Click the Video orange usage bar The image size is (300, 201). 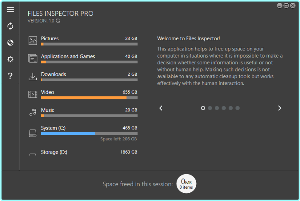84,98
